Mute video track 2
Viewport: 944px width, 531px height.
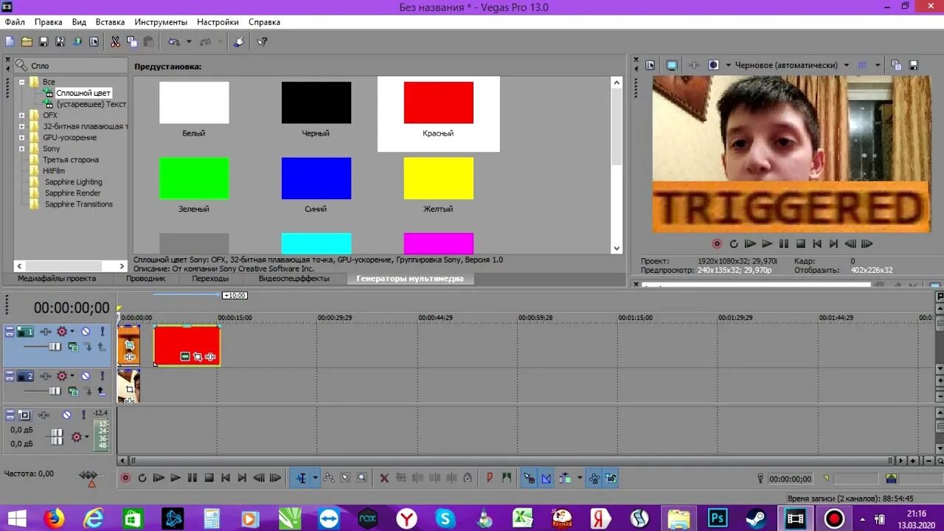[86, 376]
